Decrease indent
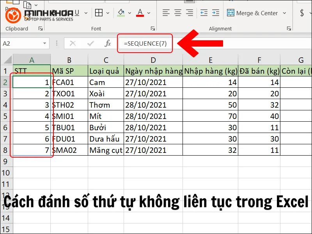Image resolution: width=312 pixels, height=234 pixels. (x=204, y=13)
